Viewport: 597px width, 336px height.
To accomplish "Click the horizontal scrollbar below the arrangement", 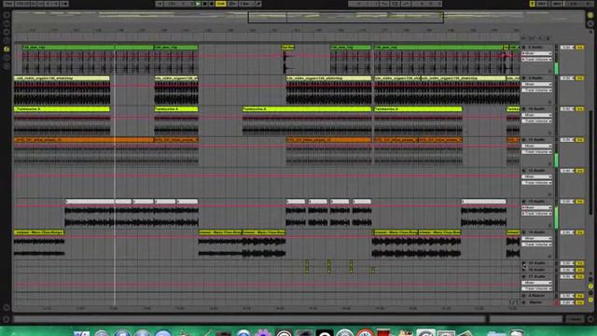I will 249,319.
